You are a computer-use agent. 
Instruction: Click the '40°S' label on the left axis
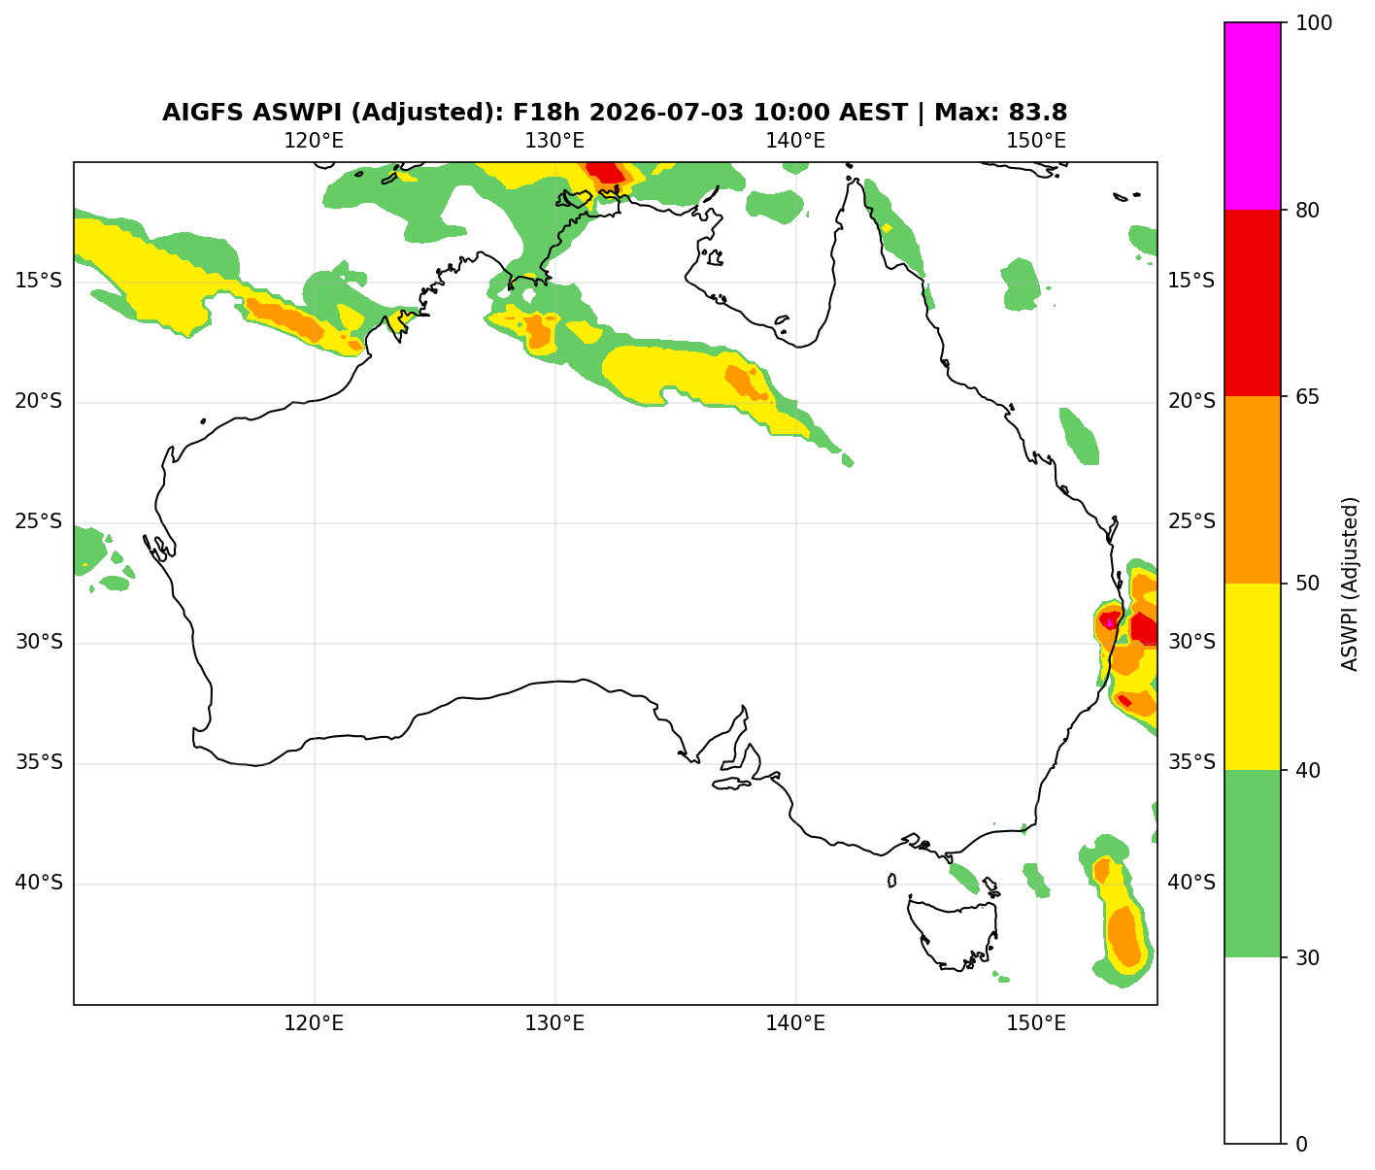tap(39, 884)
